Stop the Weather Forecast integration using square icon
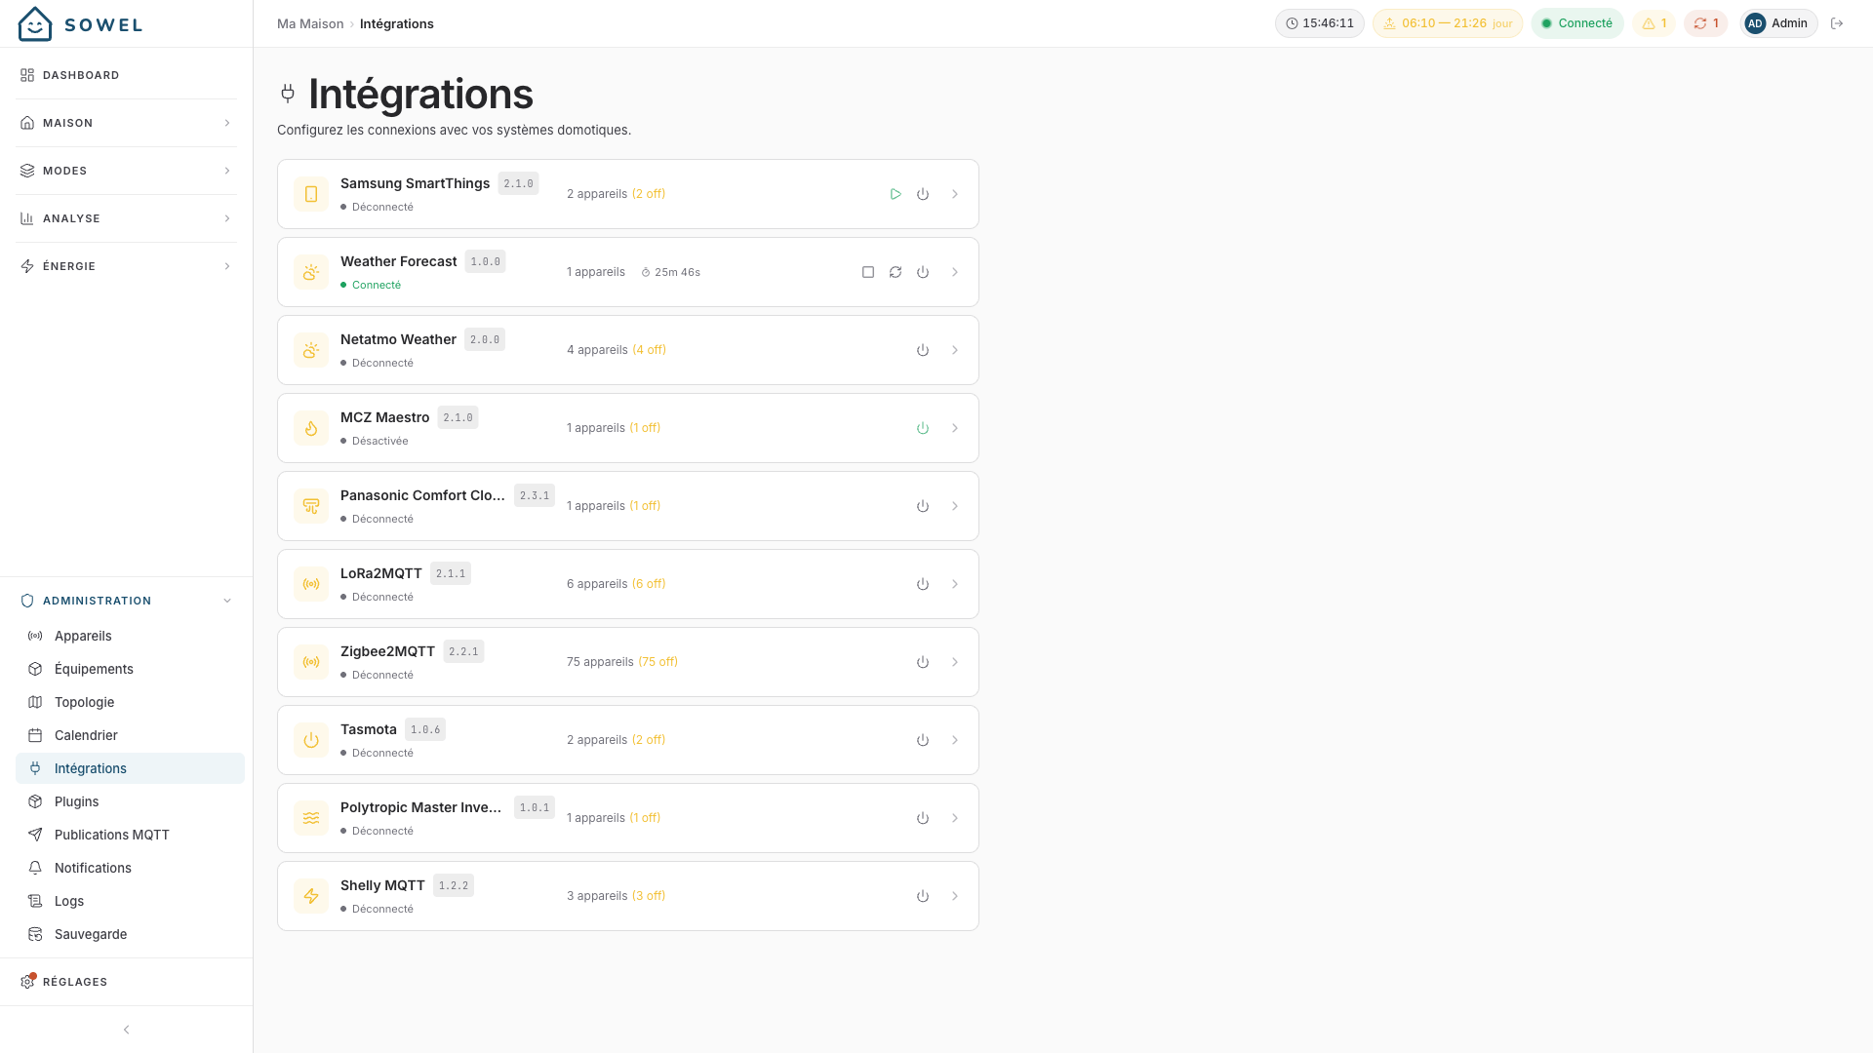Viewport: 1873px width, 1053px height. click(868, 272)
